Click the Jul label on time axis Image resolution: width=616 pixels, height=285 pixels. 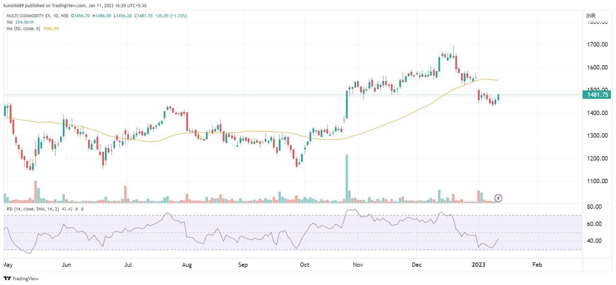coord(128,265)
